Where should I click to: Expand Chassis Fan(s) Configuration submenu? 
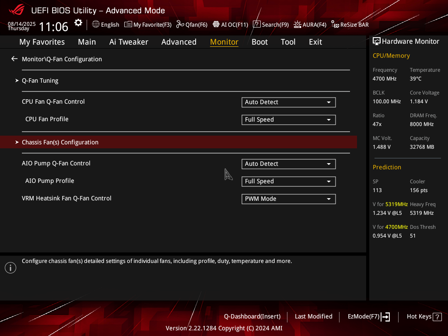178,142
